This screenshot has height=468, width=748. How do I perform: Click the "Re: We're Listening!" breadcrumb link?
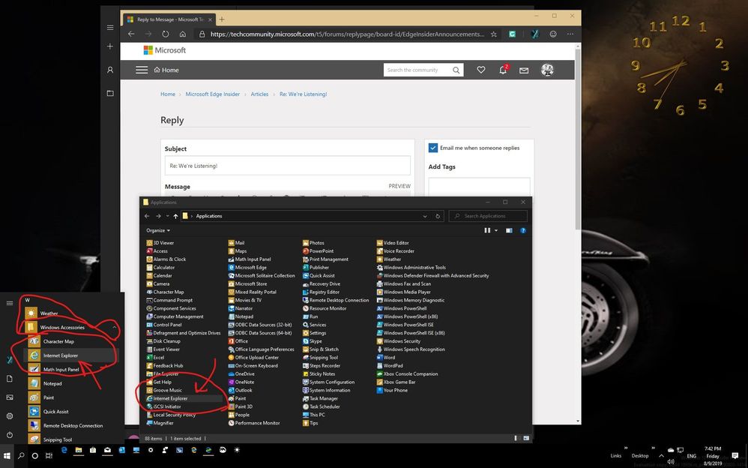pos(303,94)
